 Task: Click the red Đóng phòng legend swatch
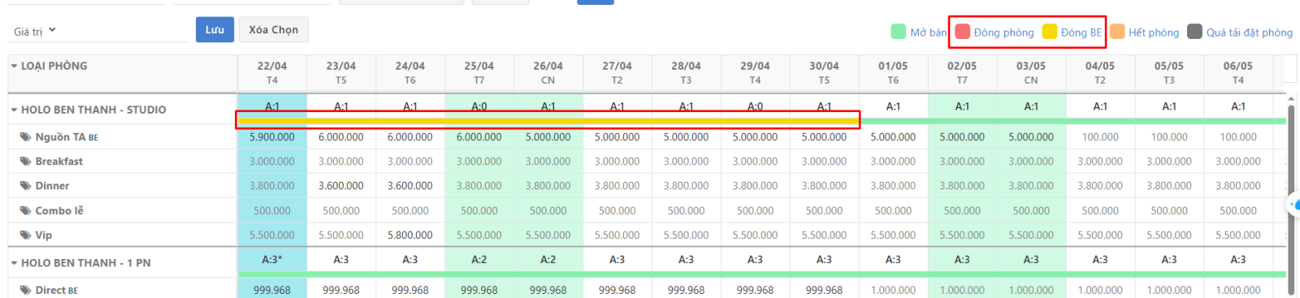point(962,32)
